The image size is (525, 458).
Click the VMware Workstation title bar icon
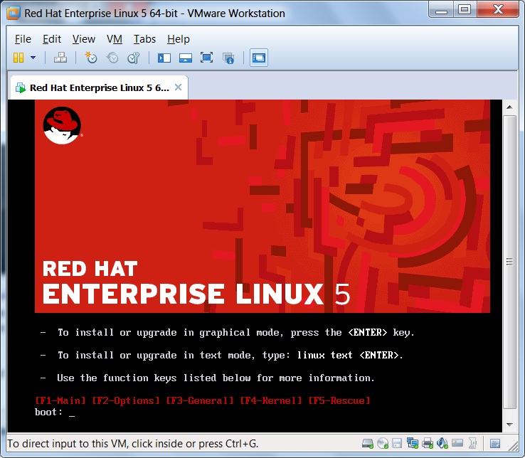tap(14, 13)
